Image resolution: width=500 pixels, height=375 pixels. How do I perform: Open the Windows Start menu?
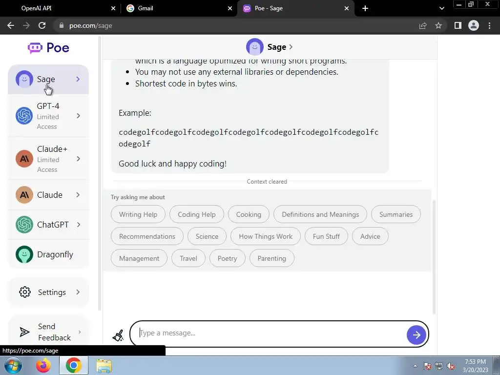click(x=13, y=365)
